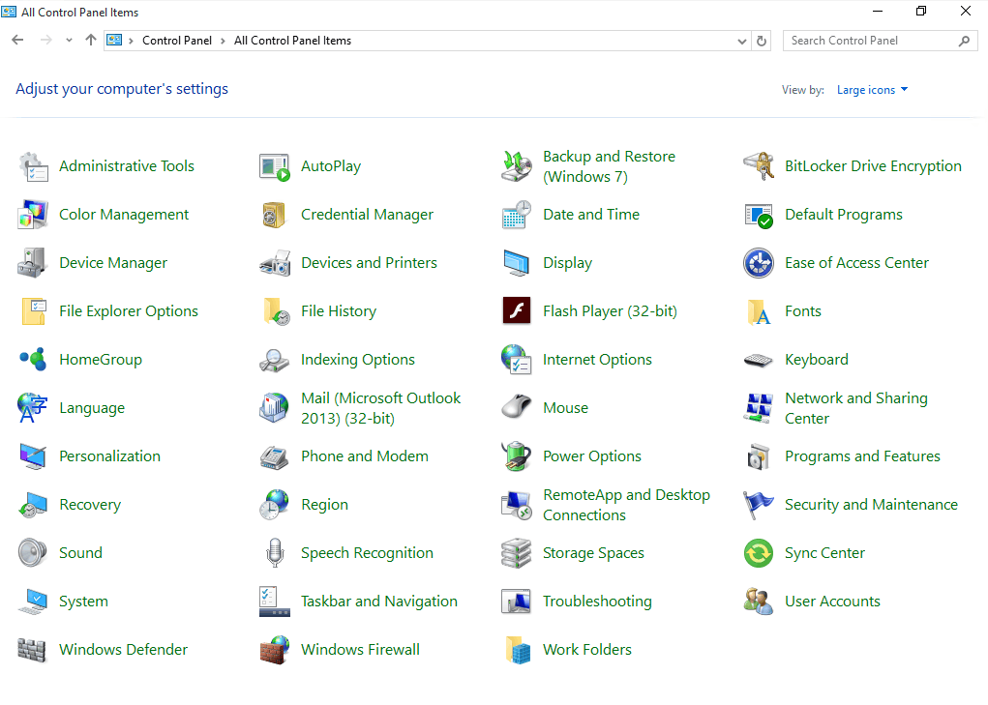
Task: Focus the Search Control Panel field
Action: tap(871, 41)
